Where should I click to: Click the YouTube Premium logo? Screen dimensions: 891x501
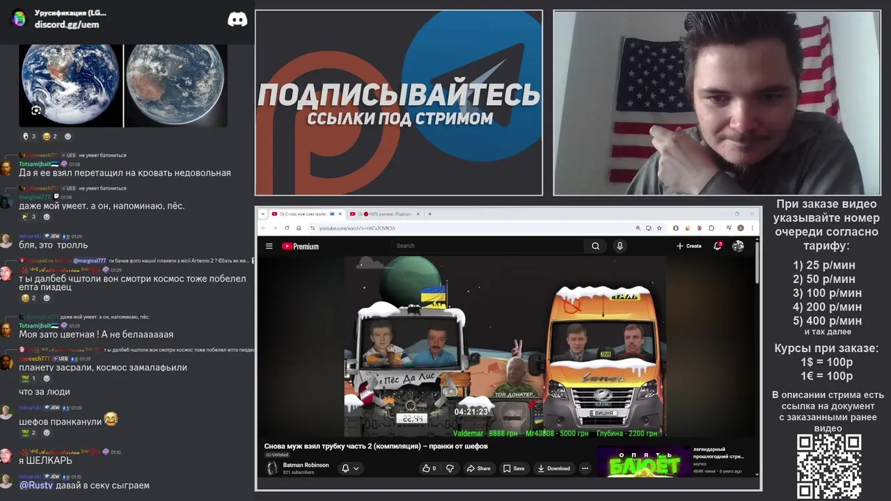tap(300, 246)
